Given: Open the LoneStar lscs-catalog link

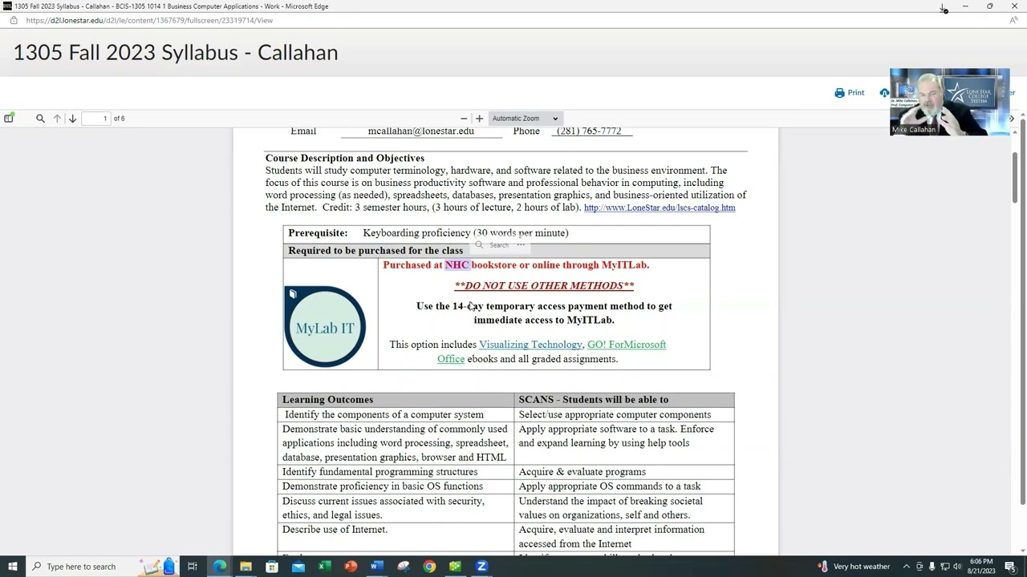Looking at the screenshot, I should 660,208.
